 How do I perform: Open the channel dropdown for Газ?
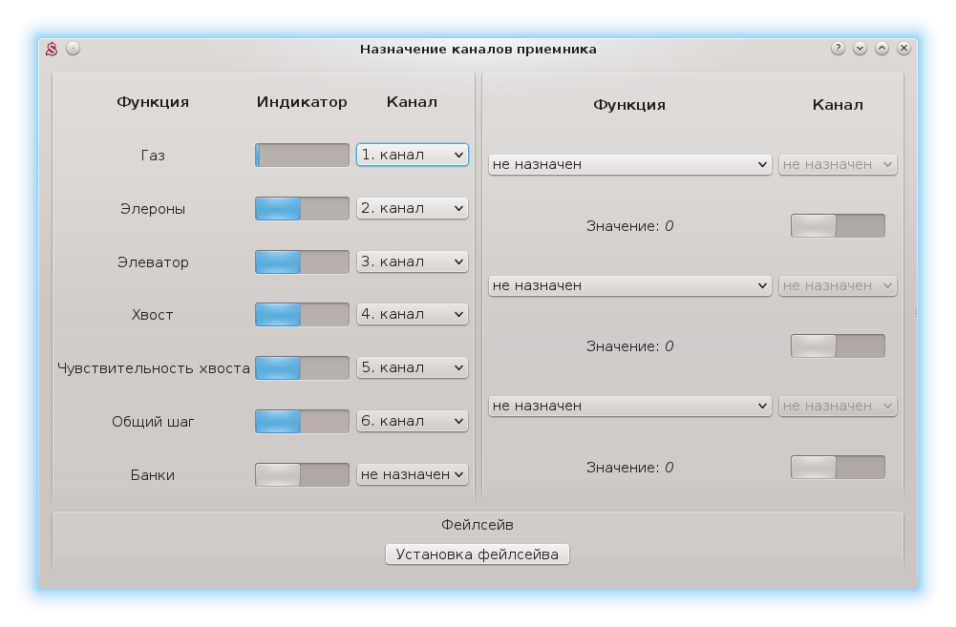[x=412, y=155]
